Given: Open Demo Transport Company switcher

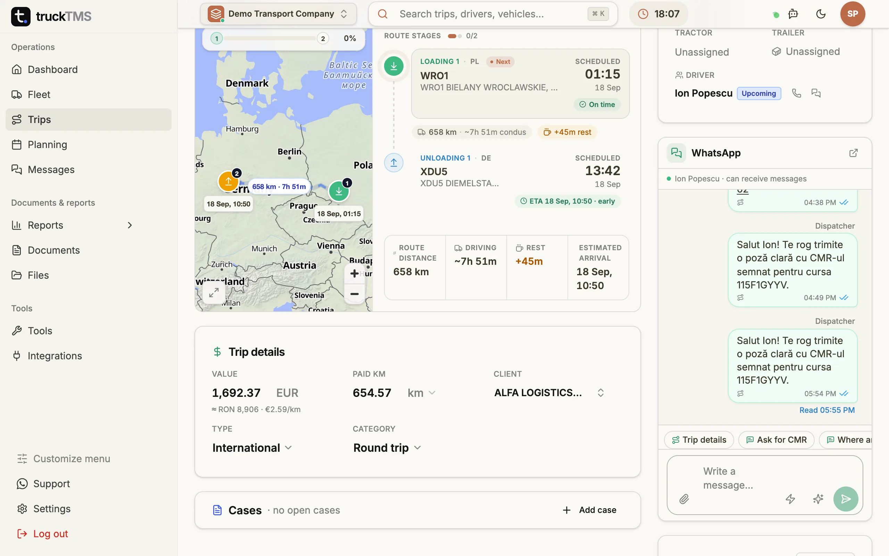Looking at the screenshot, I should tap(279, 14).
